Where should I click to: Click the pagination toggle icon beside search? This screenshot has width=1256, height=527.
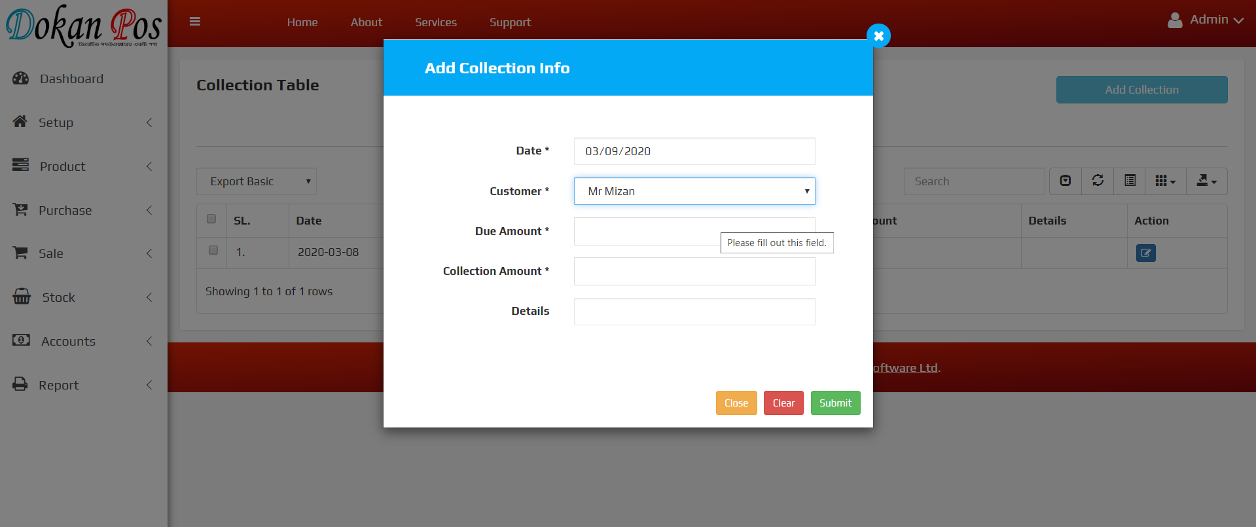pyautogui.click(x=1066, y=181)
